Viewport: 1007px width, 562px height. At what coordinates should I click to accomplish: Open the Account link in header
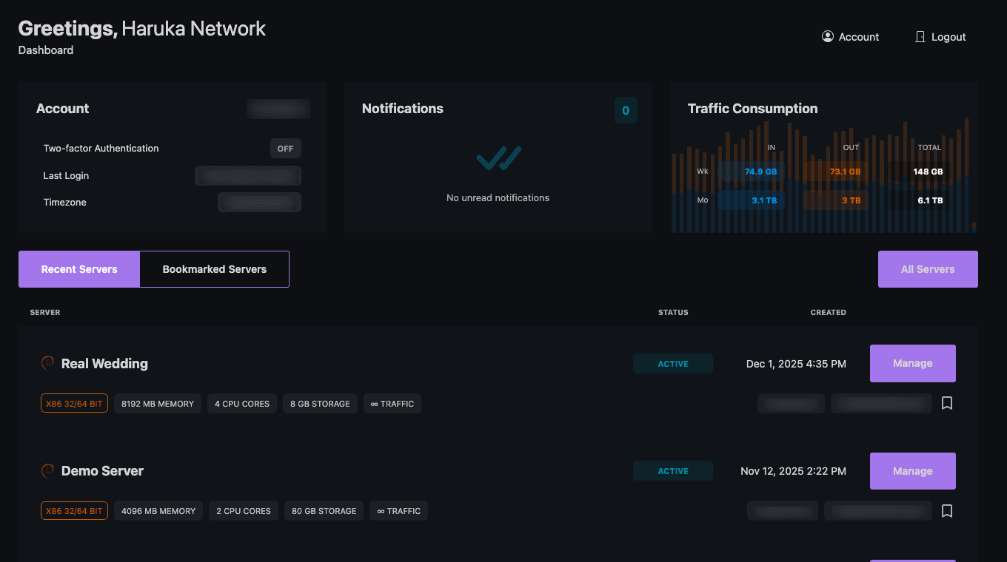pyautogui.click(x=851, y=37)
